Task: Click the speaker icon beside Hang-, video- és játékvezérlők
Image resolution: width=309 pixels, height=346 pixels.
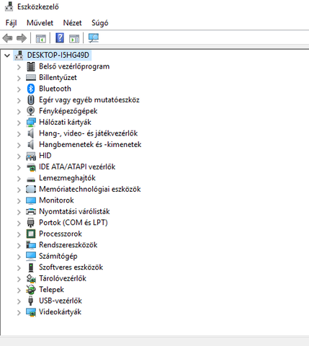Action: point(31,133)
